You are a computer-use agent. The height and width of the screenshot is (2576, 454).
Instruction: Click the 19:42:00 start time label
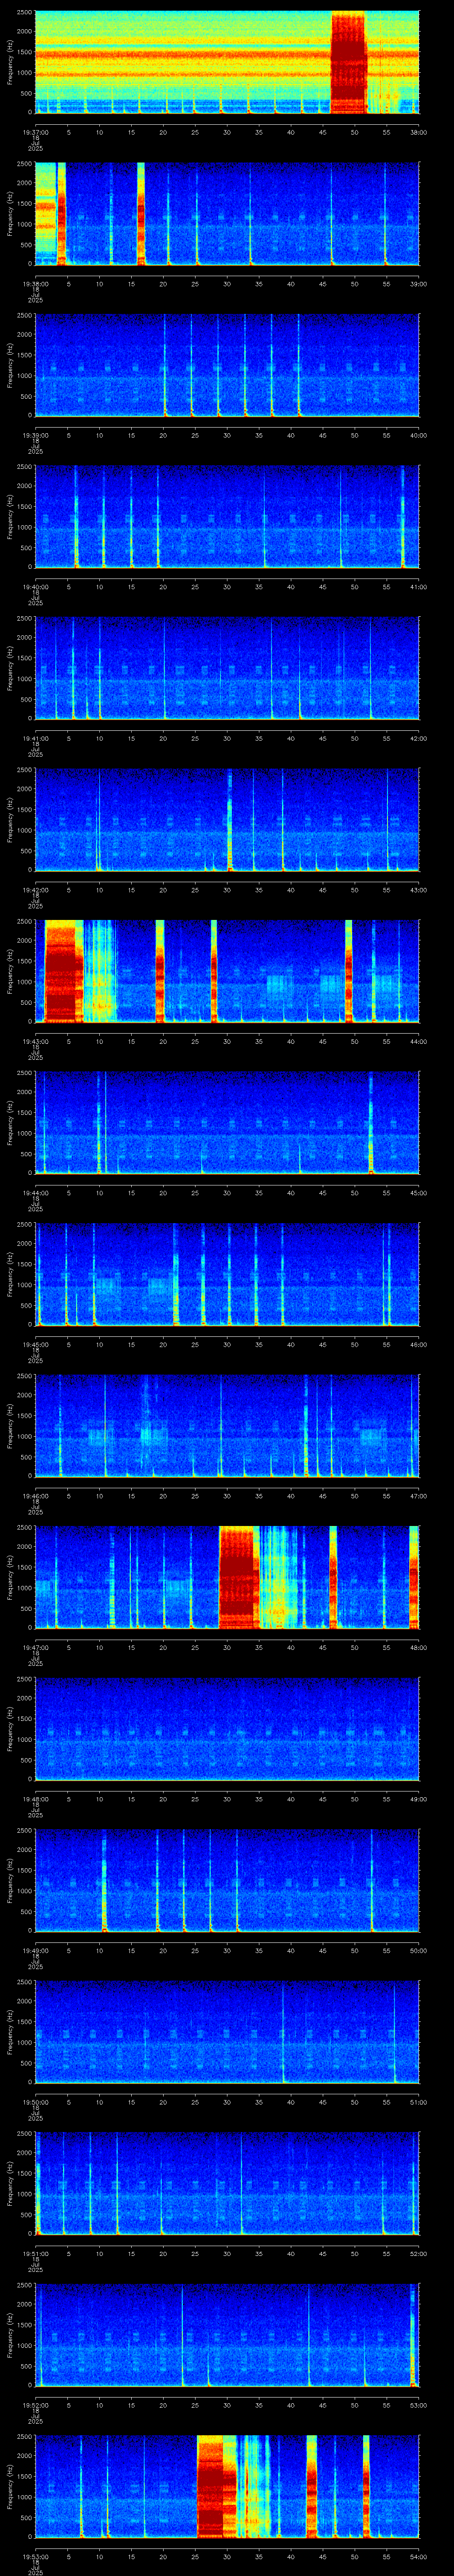[x=35, y=890]
